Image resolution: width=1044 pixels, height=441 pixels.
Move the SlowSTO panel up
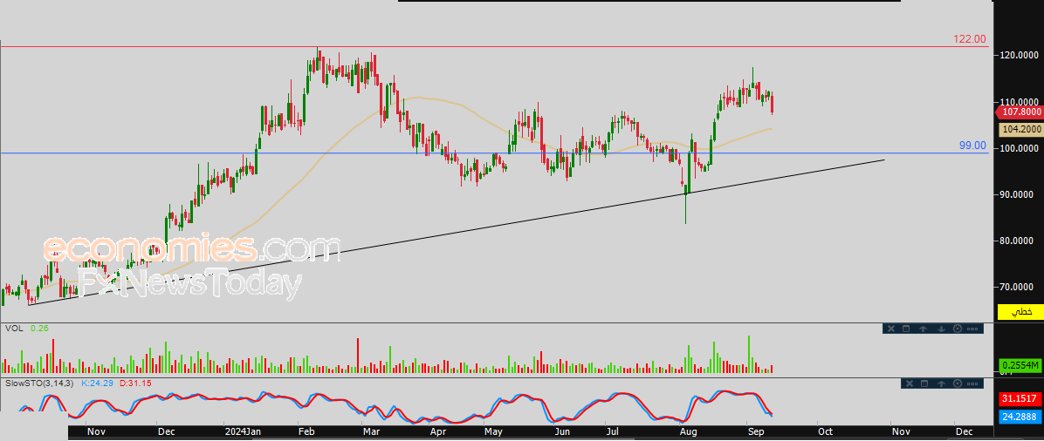(941, 383)
